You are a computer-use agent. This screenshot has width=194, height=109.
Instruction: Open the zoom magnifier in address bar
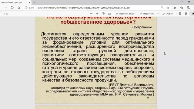point(162,8)
